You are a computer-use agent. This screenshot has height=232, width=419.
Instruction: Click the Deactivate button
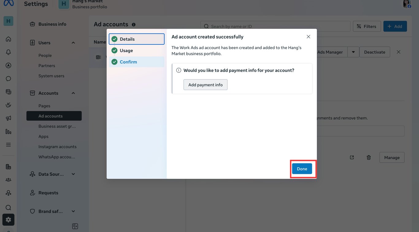coord(375,52)
